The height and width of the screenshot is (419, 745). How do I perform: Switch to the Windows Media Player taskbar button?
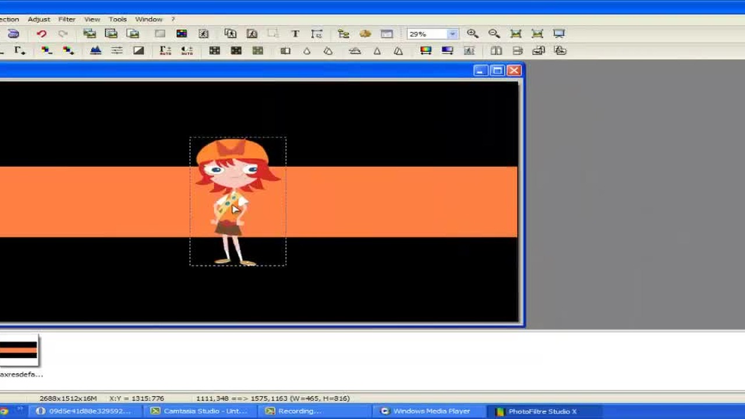coord(425,411)
